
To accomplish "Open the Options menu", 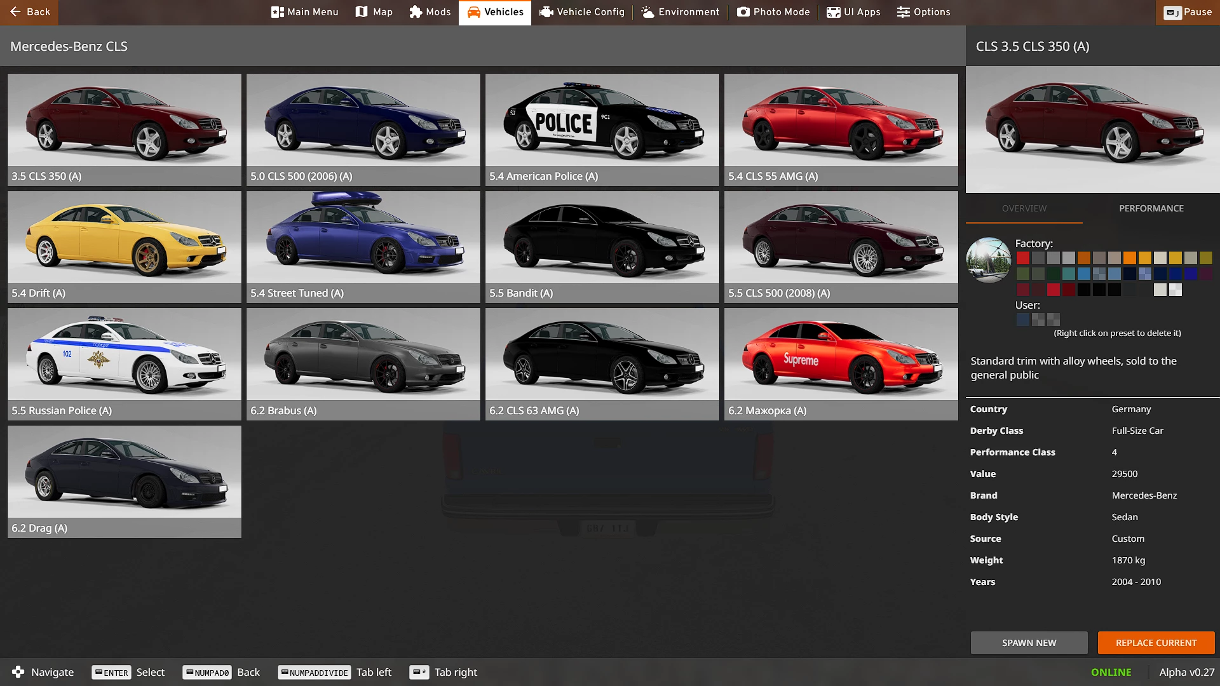I will tap(923, 11).
